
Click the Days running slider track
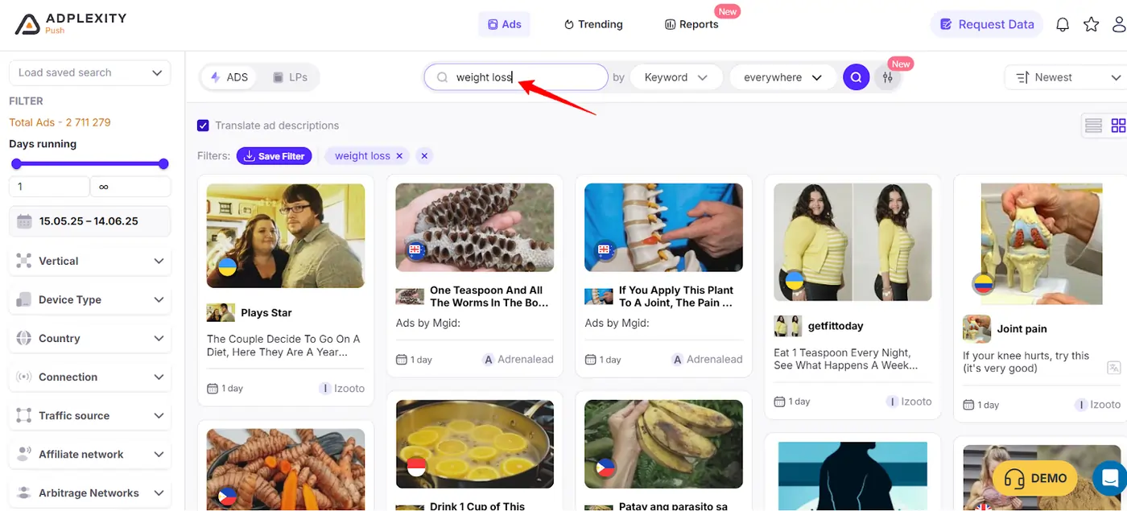[89, 164]
